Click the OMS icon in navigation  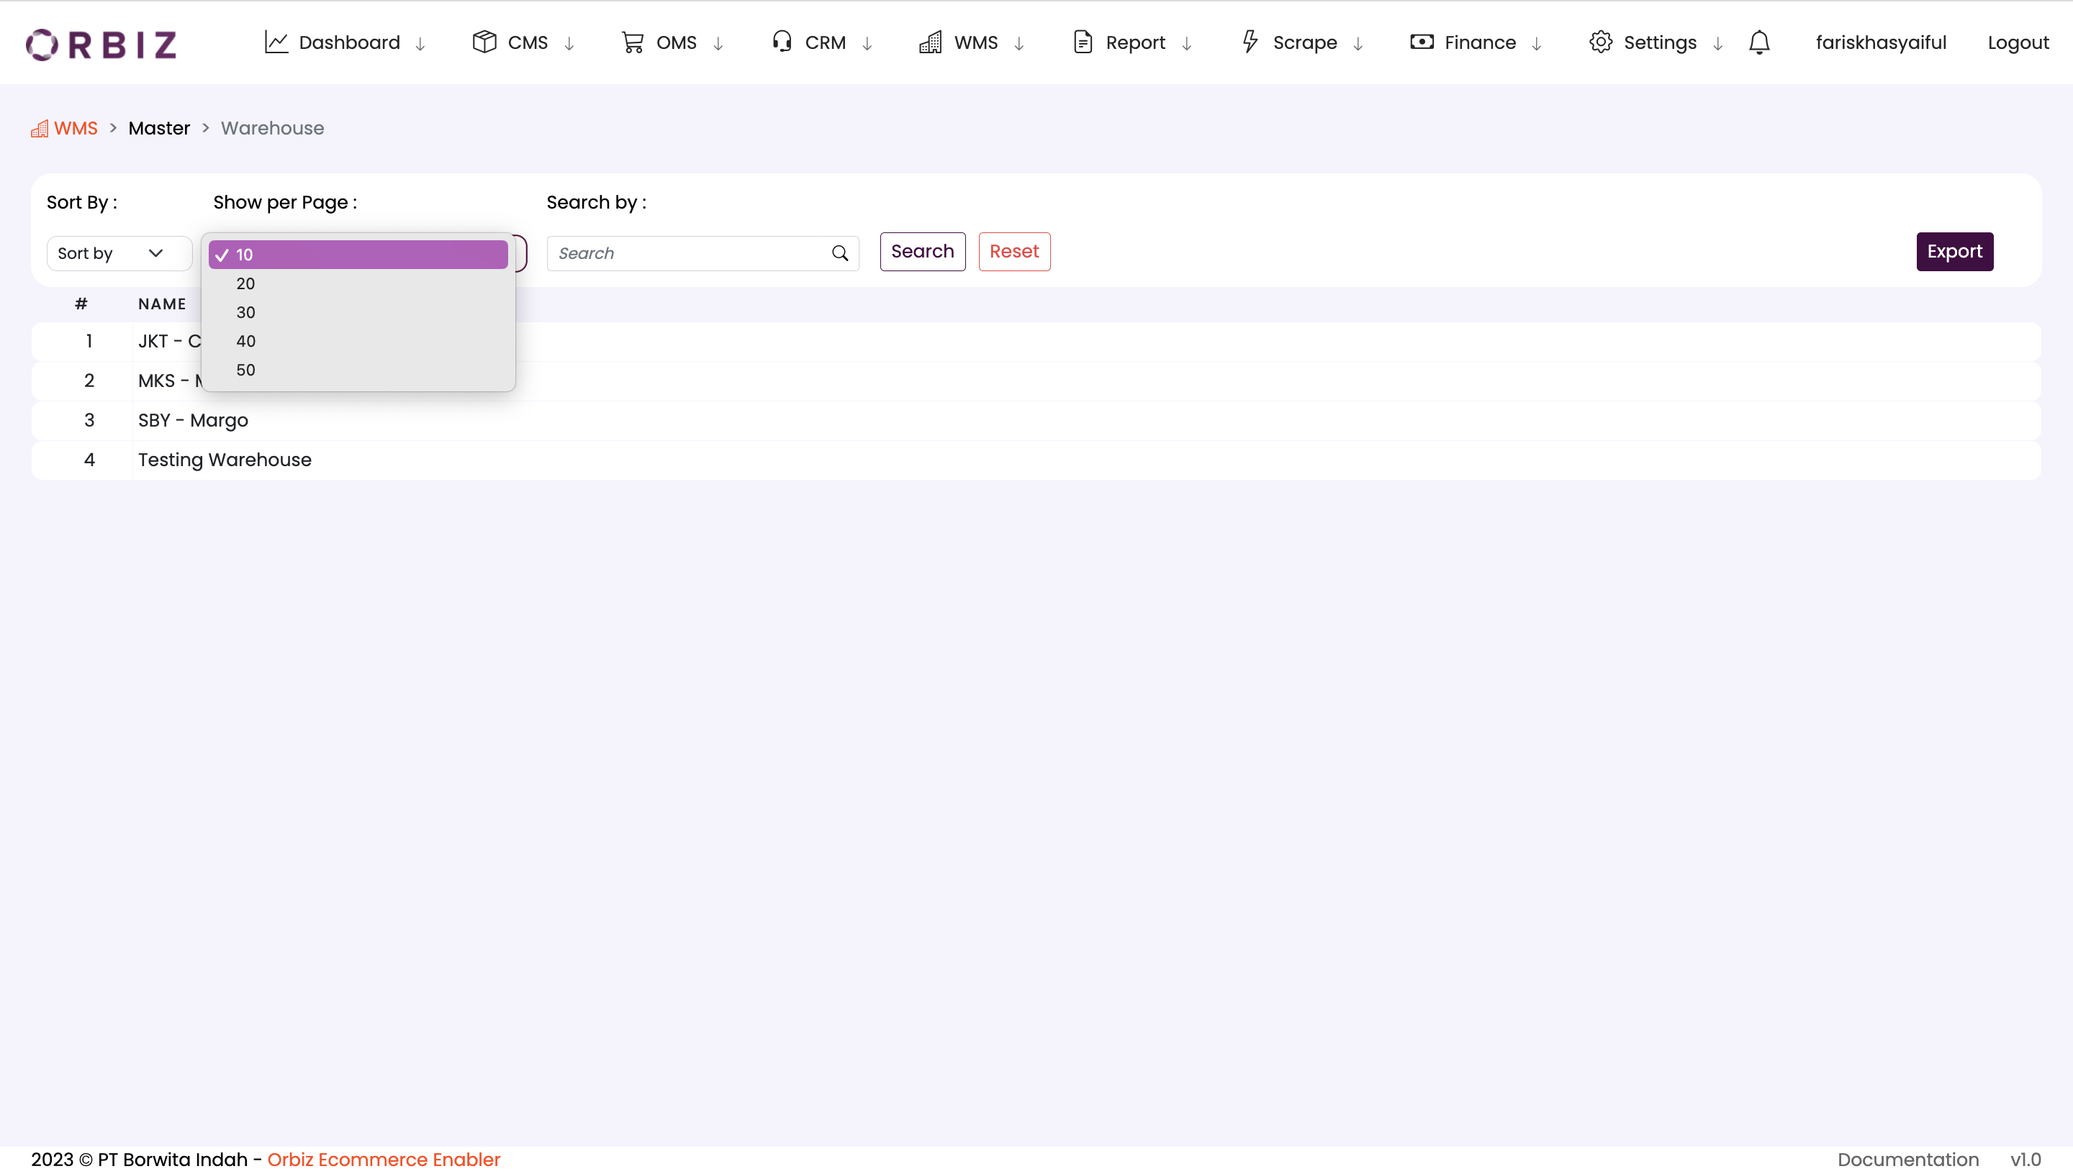coord(631,42)
